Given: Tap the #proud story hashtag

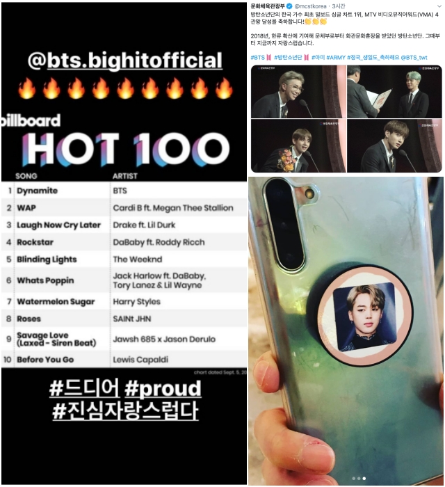Looking at the screenshot, I should (163, 388).
